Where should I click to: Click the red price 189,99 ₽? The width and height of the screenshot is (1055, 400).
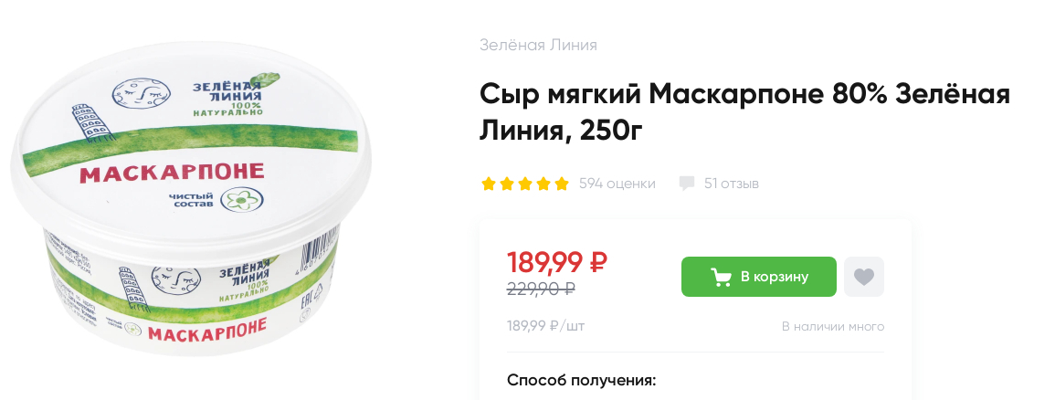tap(557, 263)
